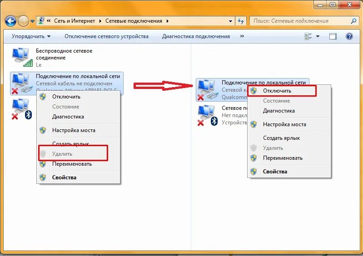
Task: Open the recent pages dropdown arrow
Action: point(32,21)
